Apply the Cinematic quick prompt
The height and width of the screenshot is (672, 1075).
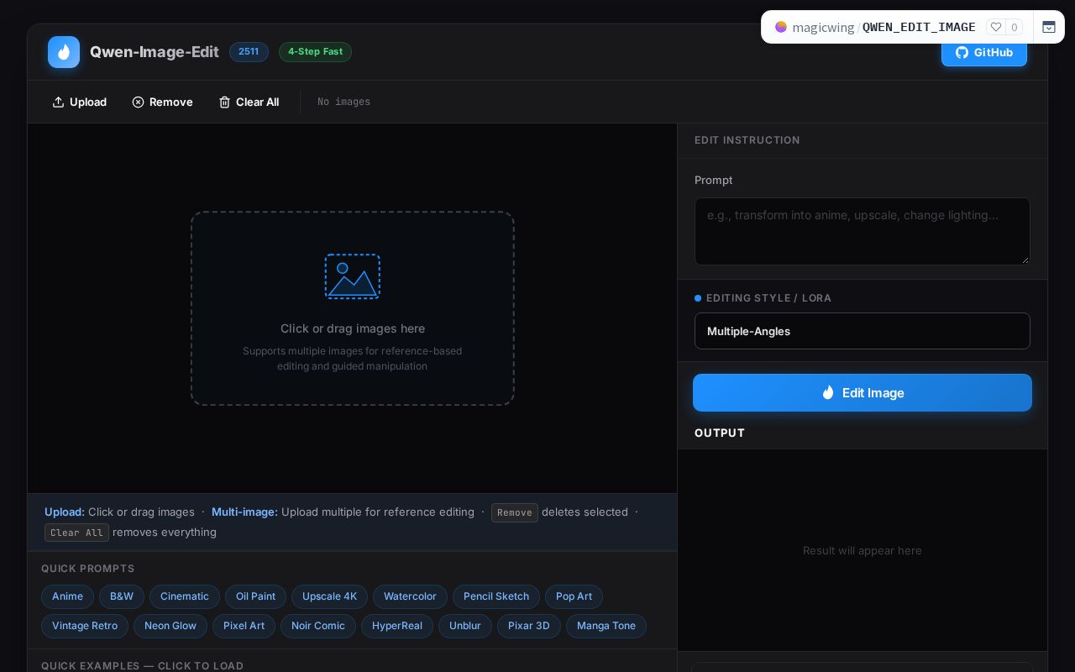[x=185, y=596]
